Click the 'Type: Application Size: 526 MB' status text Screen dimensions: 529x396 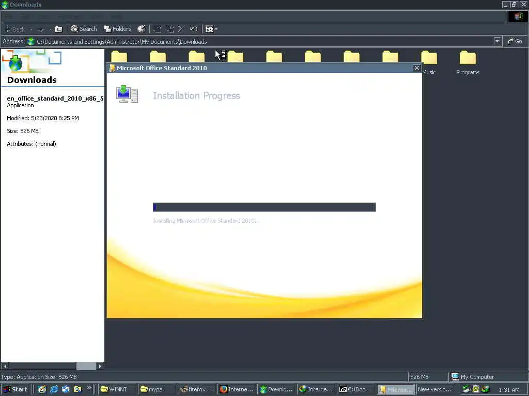(39, 377)
